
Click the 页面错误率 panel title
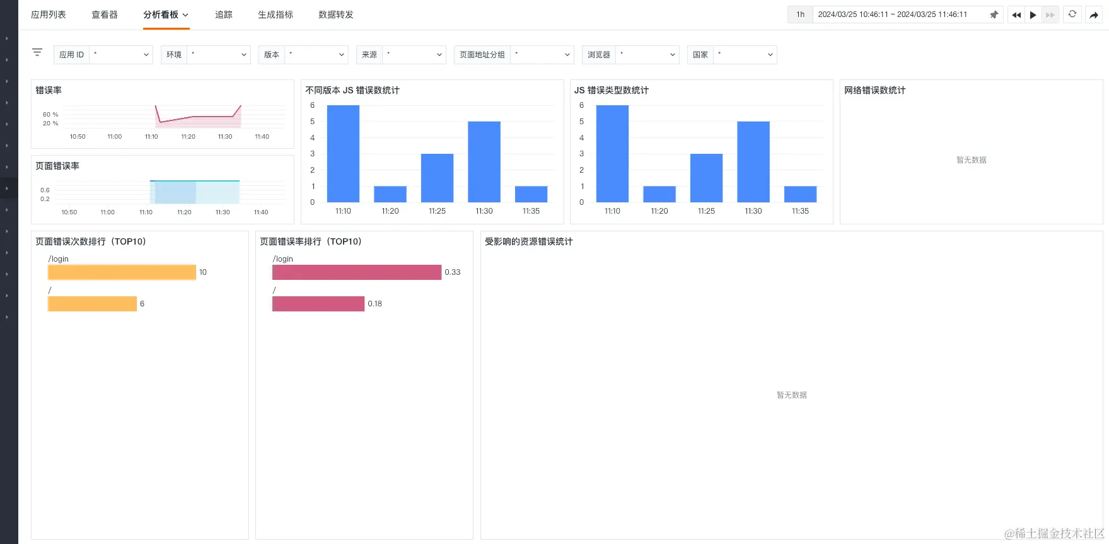coord(57,166)
